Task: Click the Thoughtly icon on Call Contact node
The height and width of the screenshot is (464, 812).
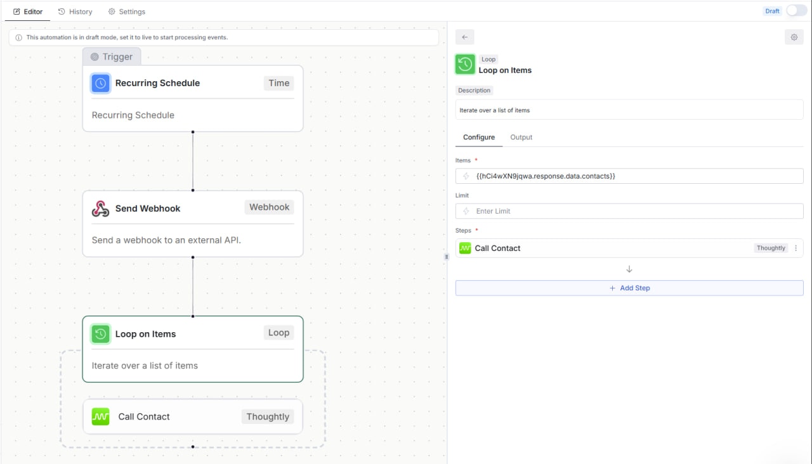Action: [100, 416]
